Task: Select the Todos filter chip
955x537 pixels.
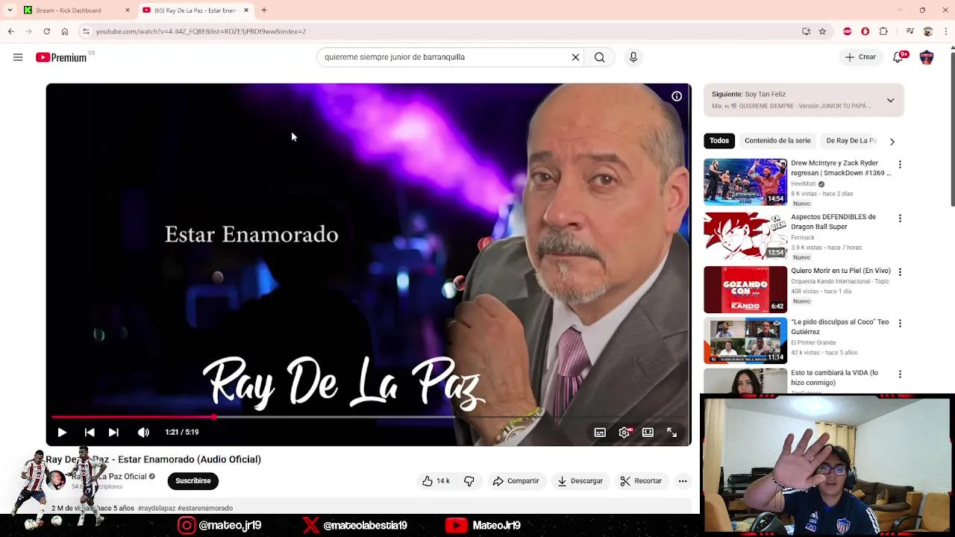Action: (x=719, y=140)
